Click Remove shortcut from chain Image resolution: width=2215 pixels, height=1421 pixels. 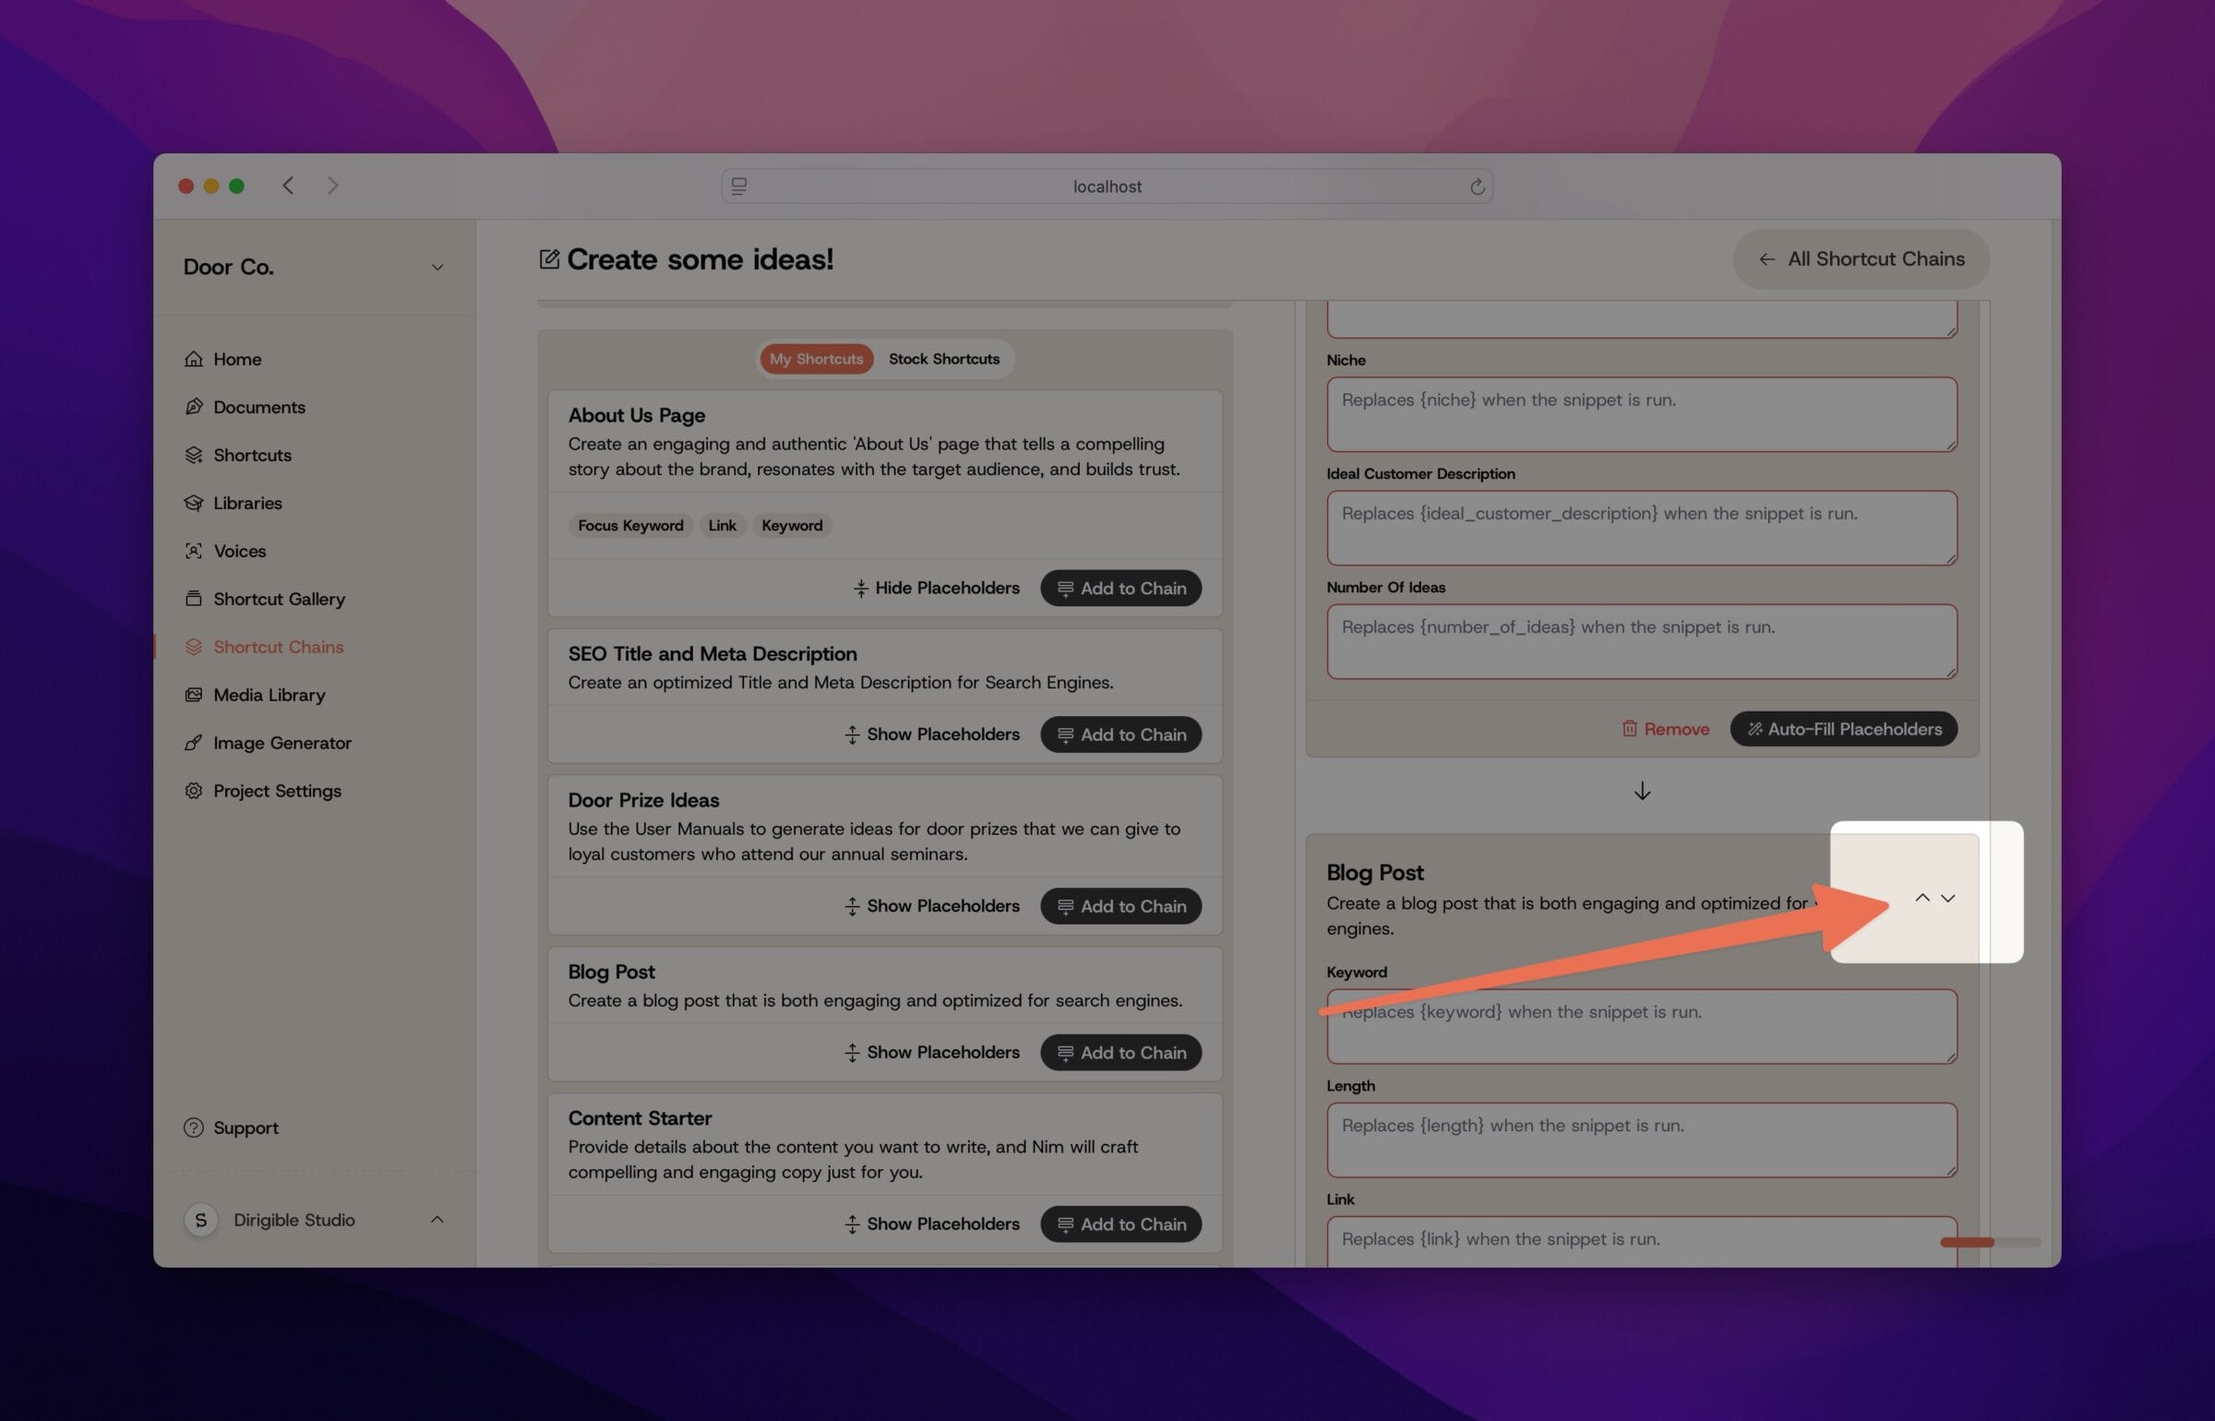[1664, 730]
